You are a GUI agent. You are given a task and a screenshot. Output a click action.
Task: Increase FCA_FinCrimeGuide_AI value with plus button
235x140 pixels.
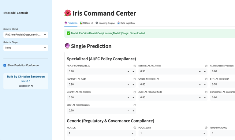pos(133,71)
